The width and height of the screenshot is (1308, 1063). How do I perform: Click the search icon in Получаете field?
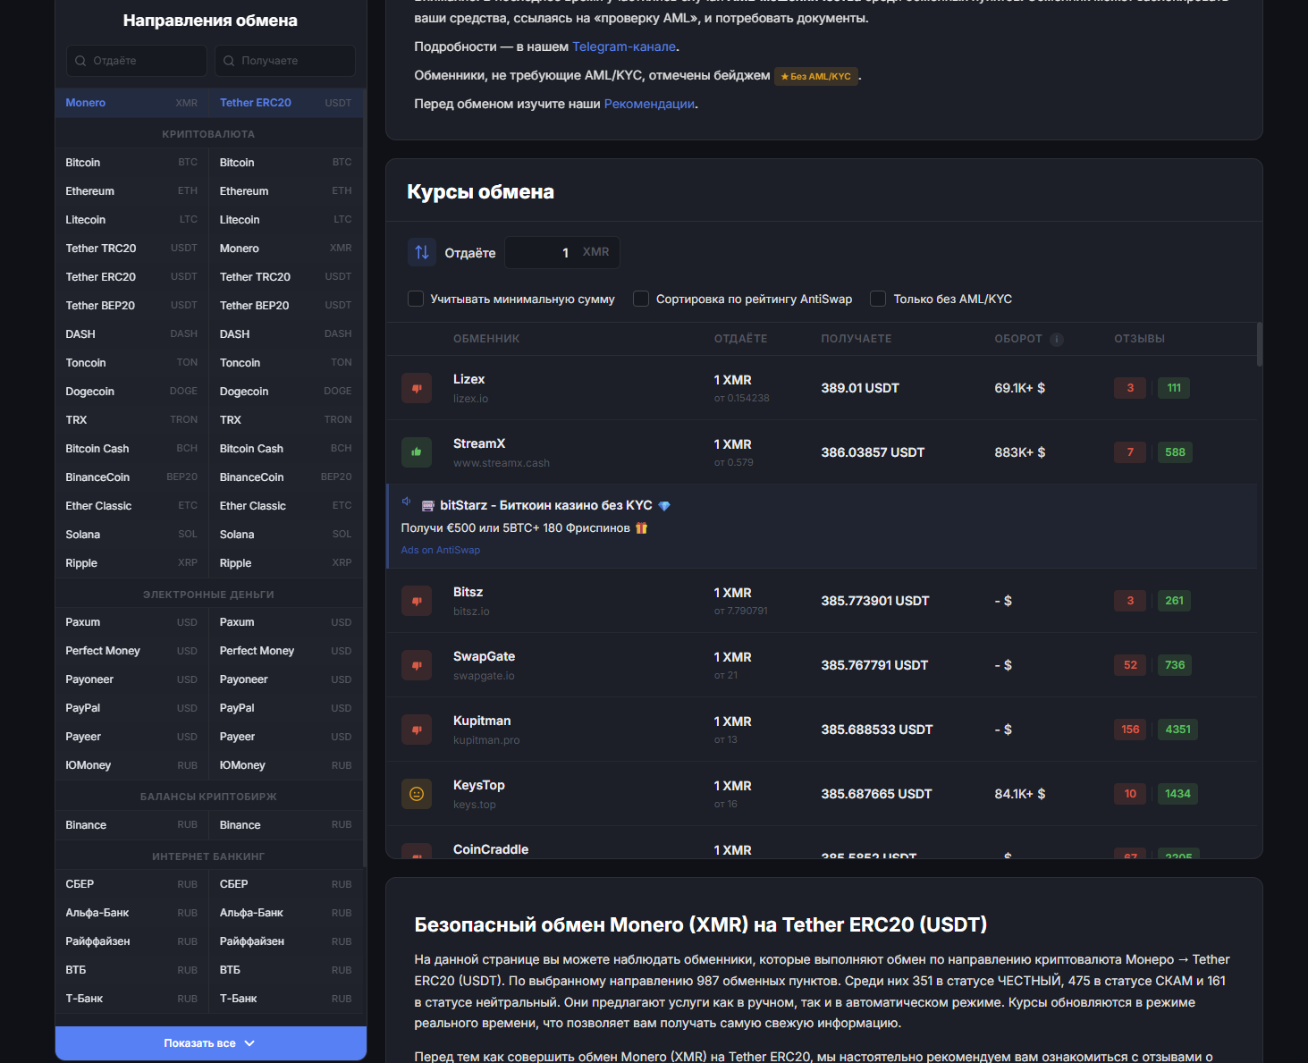[x=230, y=61]
